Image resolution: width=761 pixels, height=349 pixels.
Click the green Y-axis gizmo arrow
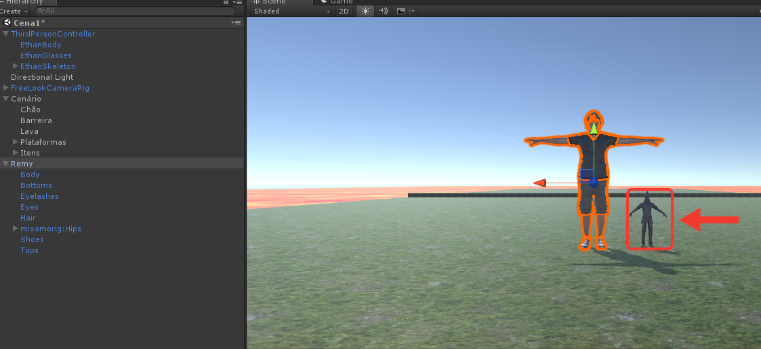coord(594,127)
